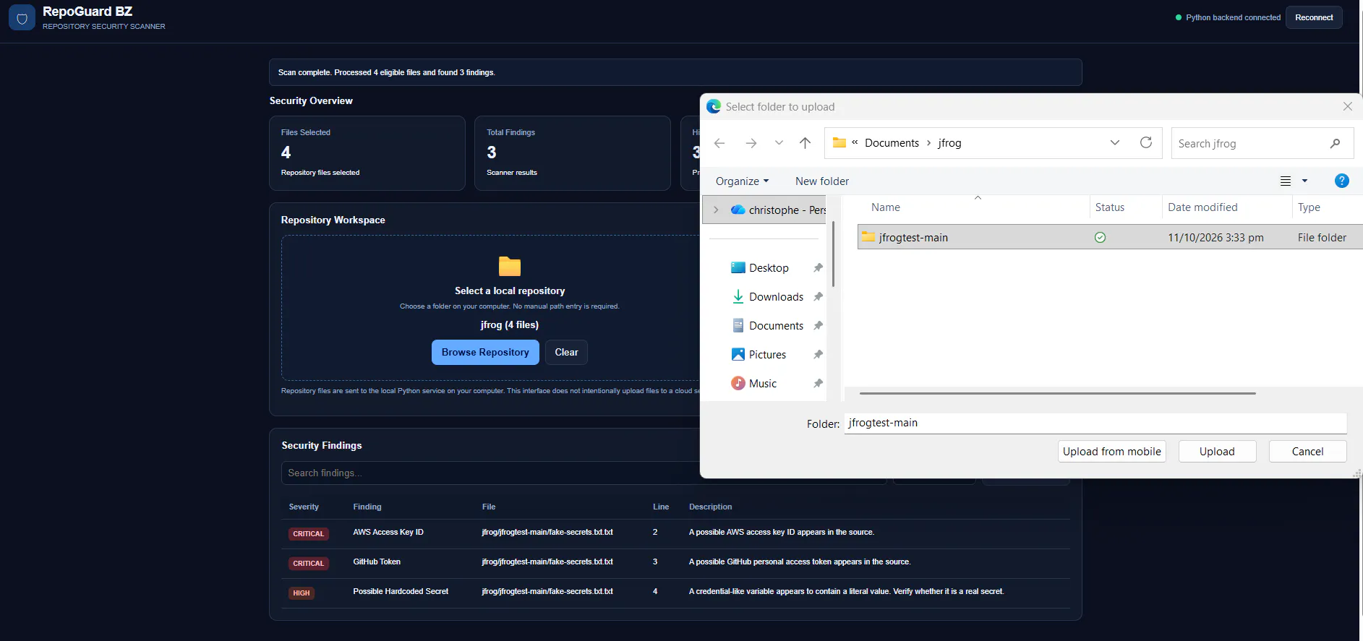This screenshot has width=1363, height=641.
Task: Click the Reconnect button
Action: (x=1314, y=17)
